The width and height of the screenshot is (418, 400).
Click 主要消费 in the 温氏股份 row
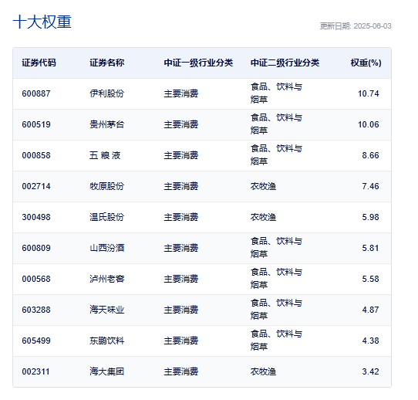(181, 217)
